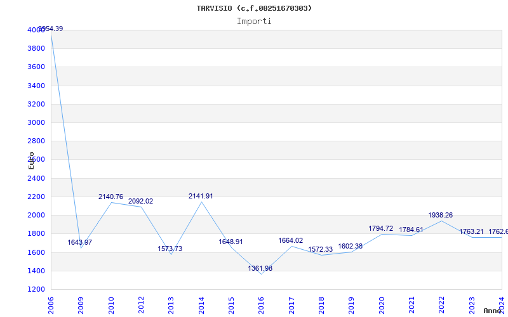508x317 pixels.
Task: Click the x-axis year 2016
Action: (262, 306)
